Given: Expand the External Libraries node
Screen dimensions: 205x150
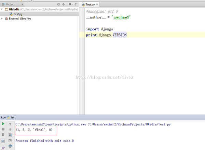Looking at the screenshot, I should coord(2,19).
